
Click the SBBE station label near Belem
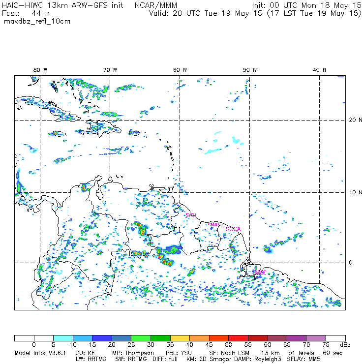coord(260,273)
